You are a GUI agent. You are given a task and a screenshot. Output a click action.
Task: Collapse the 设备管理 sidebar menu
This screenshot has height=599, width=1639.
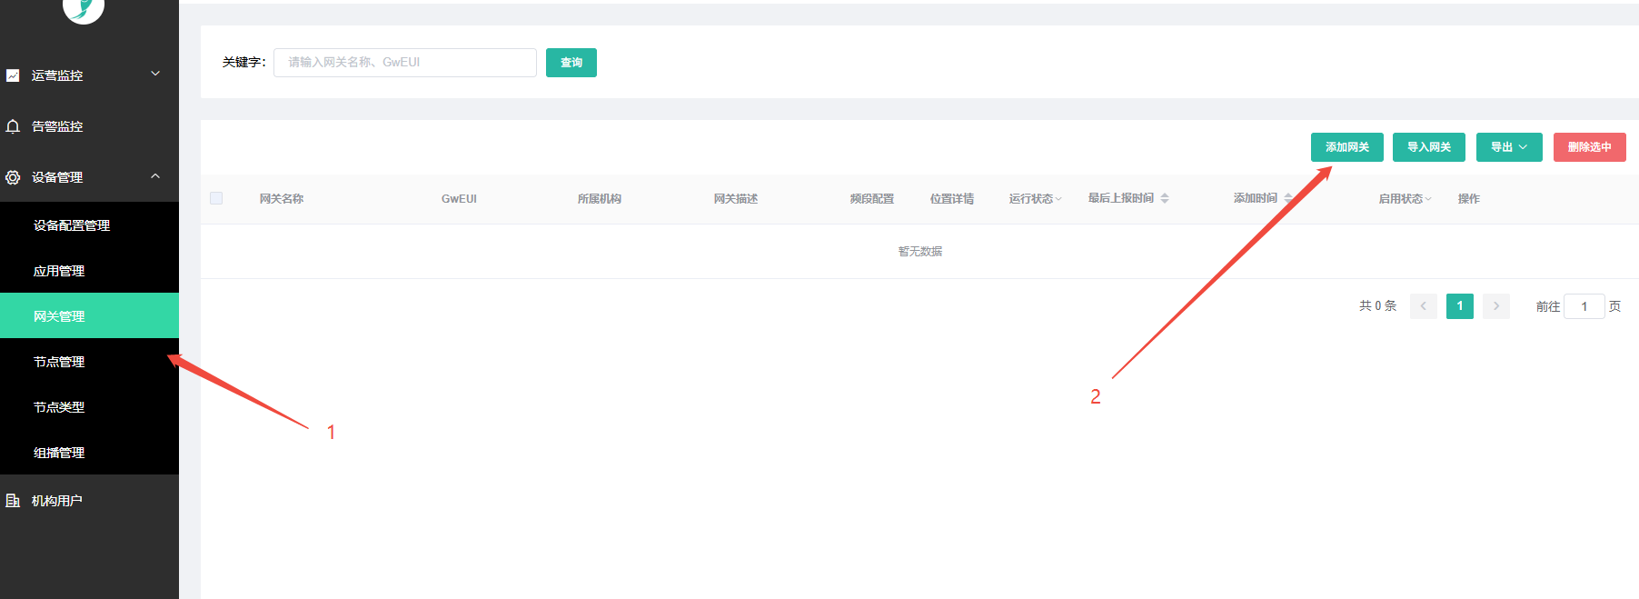pyautogui.click(x=155, y=176)
